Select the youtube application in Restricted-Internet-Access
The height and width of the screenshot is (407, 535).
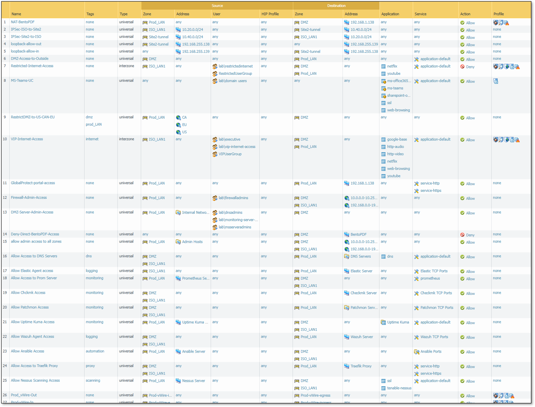coord(394,74)
